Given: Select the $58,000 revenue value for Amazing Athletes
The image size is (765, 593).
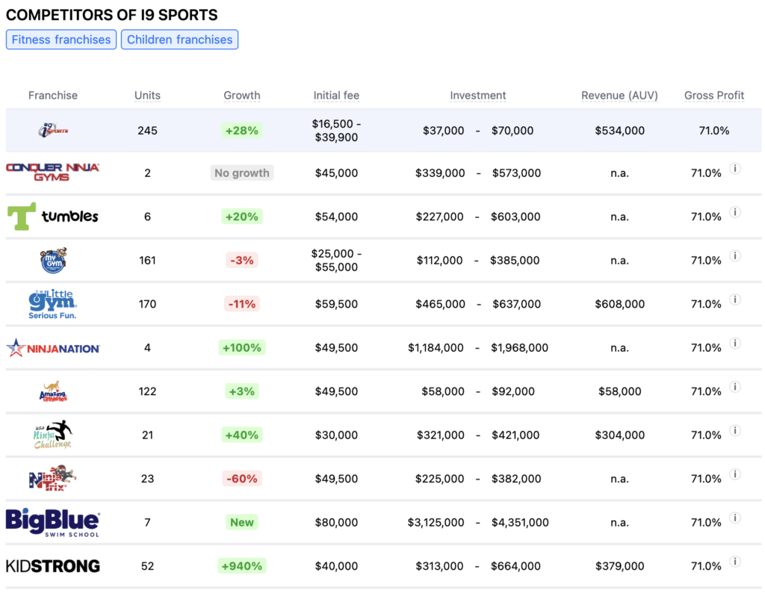Looking at the screenshot, I should (x=619, y=391).
